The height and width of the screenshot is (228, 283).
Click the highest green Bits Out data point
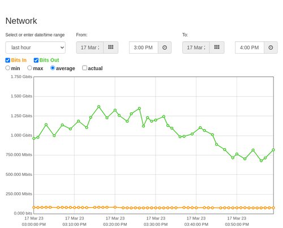[x=98, y=107]
